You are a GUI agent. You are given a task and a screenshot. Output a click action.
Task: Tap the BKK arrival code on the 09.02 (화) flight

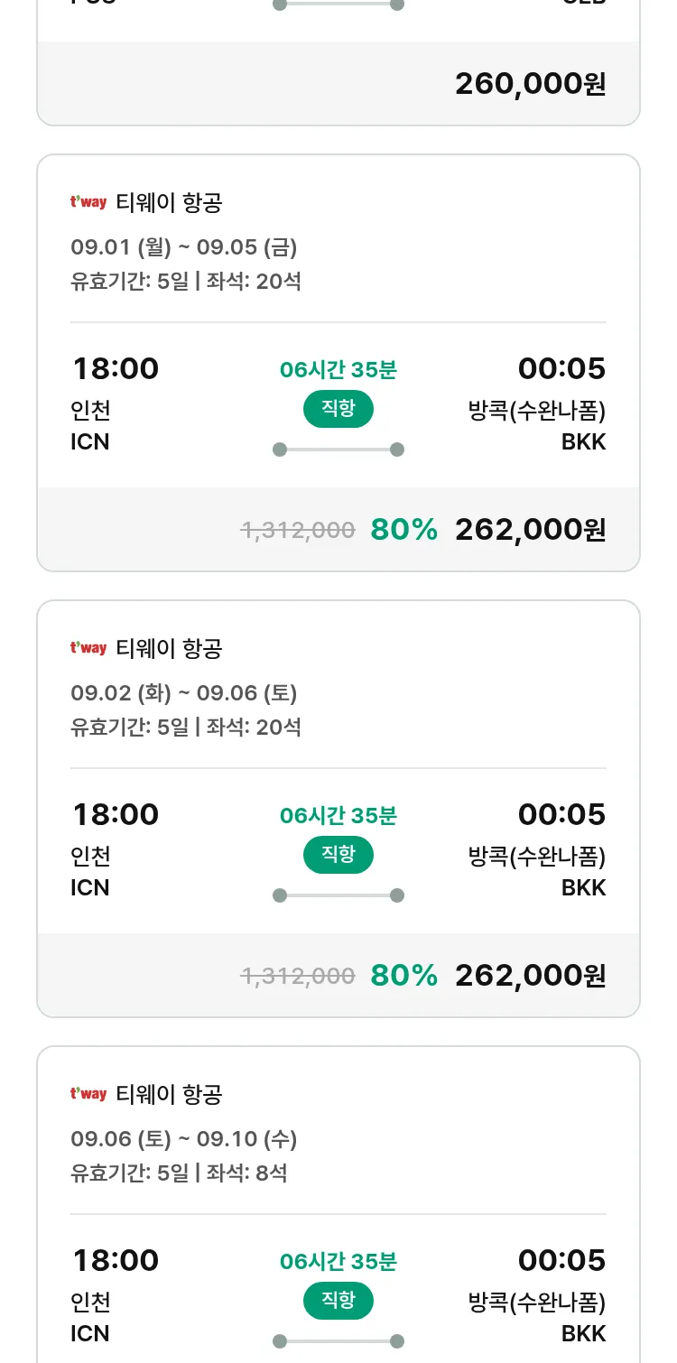583,887
